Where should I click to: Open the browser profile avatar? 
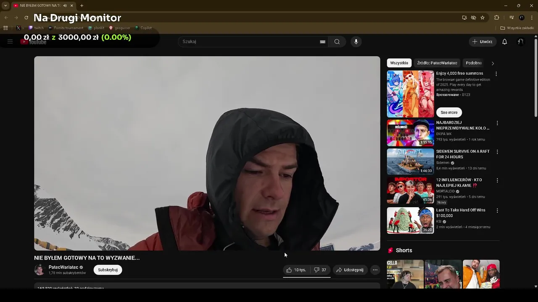(x=522, y=18)
